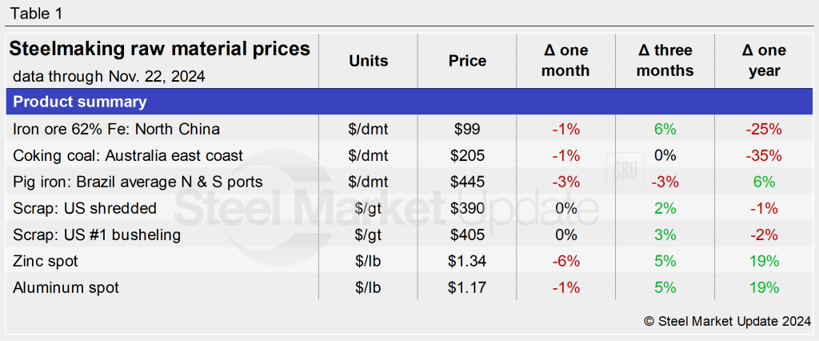Image resolution: width=819 pixels, height=341 pixels.
Task: Click the -35% coking coal yearly change
Action: (x=764, y=155)
